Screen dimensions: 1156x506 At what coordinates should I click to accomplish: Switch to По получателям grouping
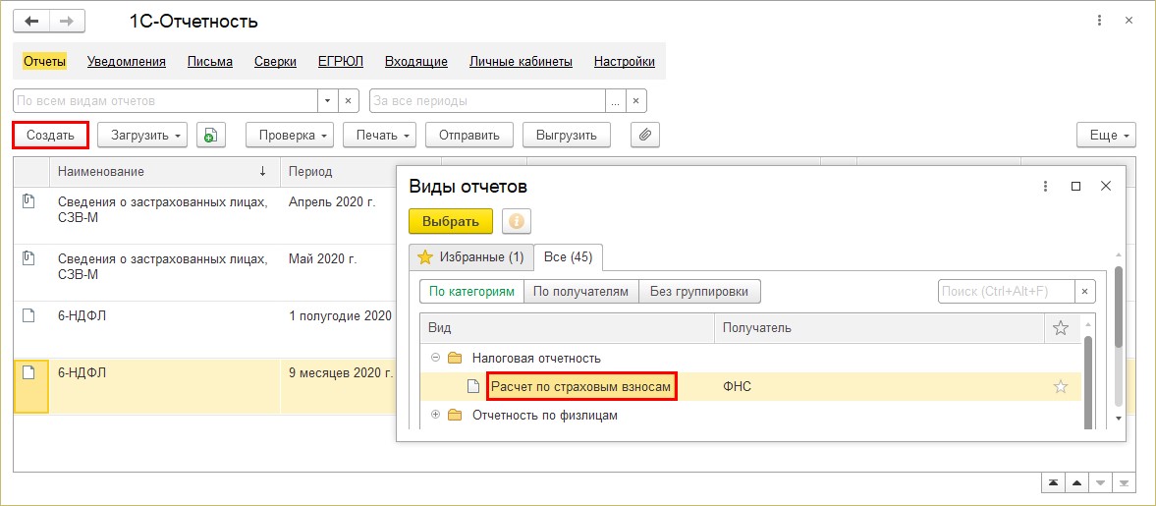tap(581, 292)
